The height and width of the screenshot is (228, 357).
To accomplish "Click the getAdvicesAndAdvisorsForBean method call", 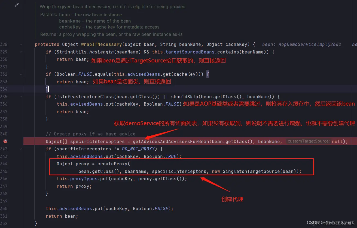I will pyautogui.click(x=171, y=141).
